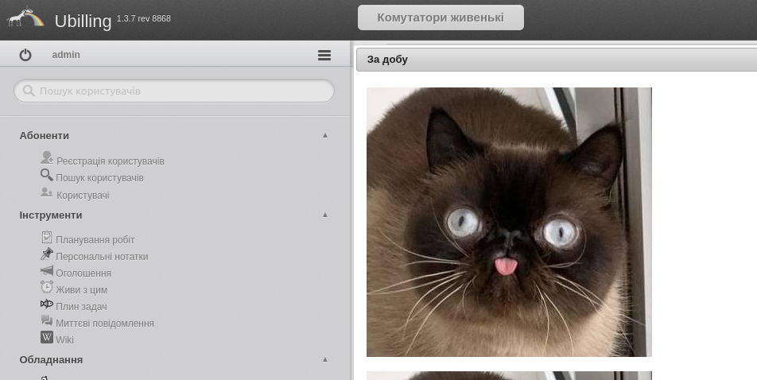Click the clipboard icon for Планування робіт

click(x=47, y=237)
